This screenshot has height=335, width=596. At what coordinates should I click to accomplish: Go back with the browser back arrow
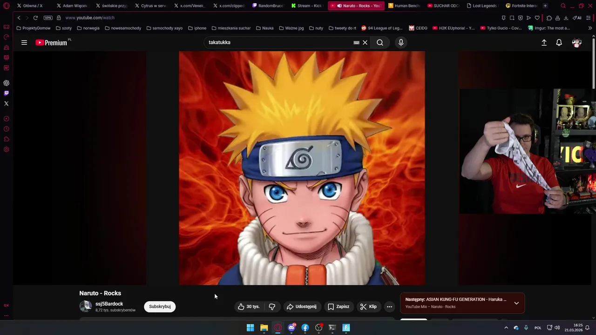point(19,18)
